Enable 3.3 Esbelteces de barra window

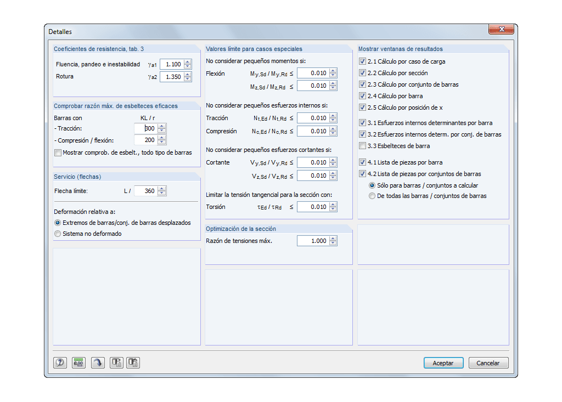pos(362,145)
